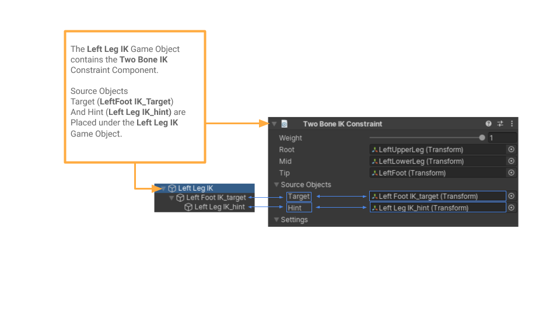Click the LeftUpperLeg Root reference field

click(437, 149)
